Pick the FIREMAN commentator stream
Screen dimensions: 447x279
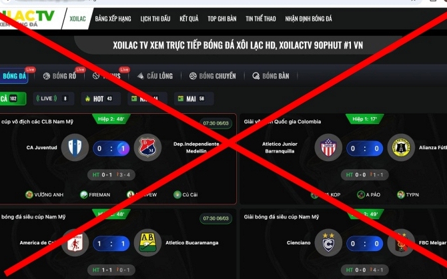[x=95, y=194]
